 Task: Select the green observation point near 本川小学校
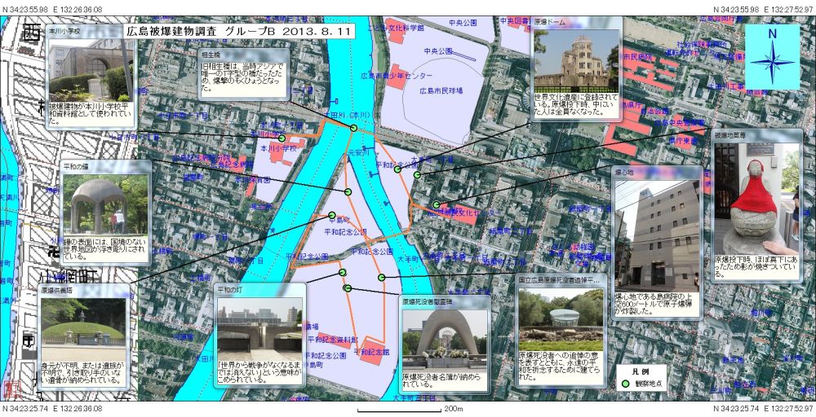click(282, 138)
